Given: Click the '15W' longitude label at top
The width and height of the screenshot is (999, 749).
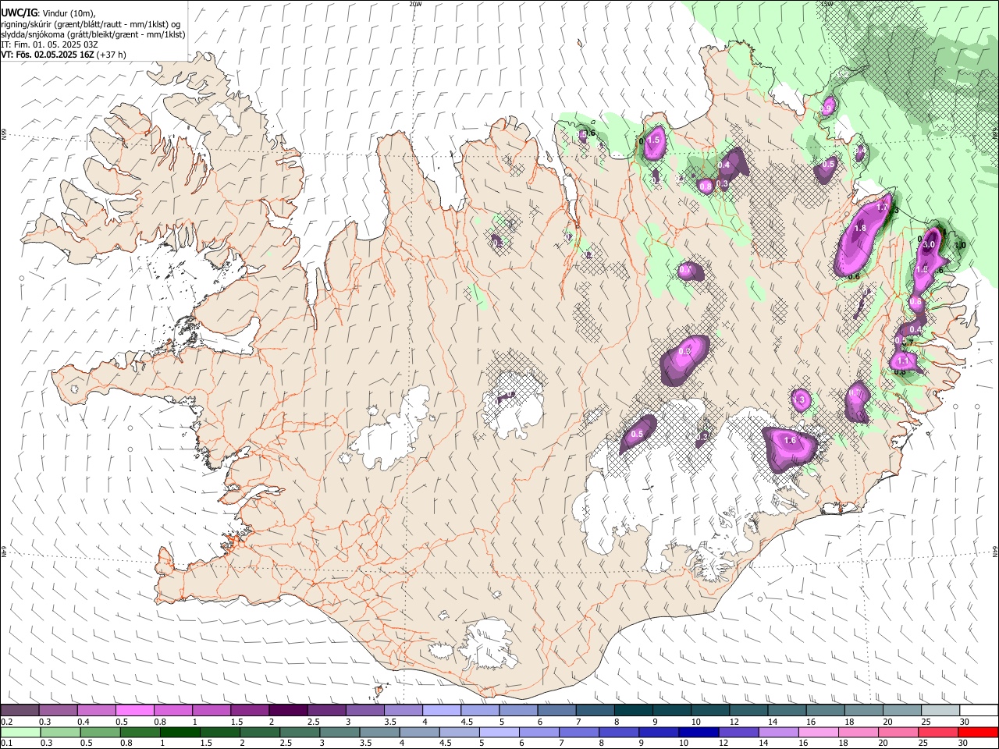Looking at the screenshot, I should (827, 4).
